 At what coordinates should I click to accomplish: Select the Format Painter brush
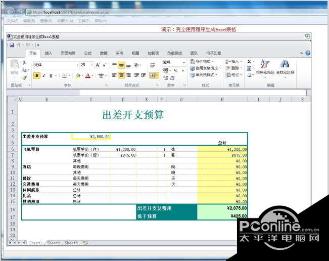[24, 78]
